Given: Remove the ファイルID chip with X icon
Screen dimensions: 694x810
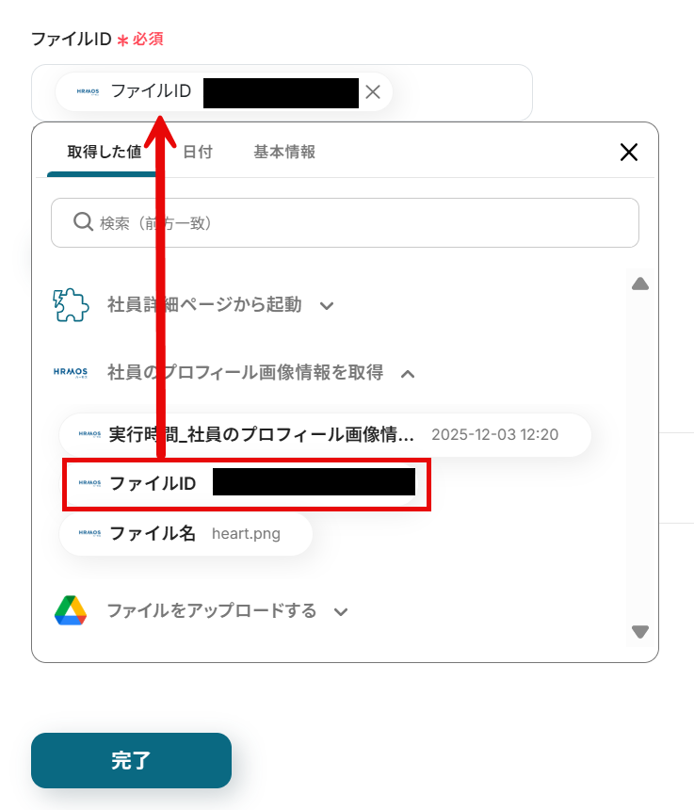Looking at the screenshot, I should 373,92.
